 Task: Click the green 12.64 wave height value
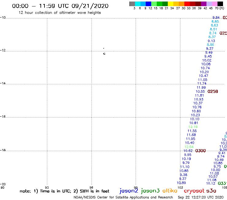click(189, 147)
